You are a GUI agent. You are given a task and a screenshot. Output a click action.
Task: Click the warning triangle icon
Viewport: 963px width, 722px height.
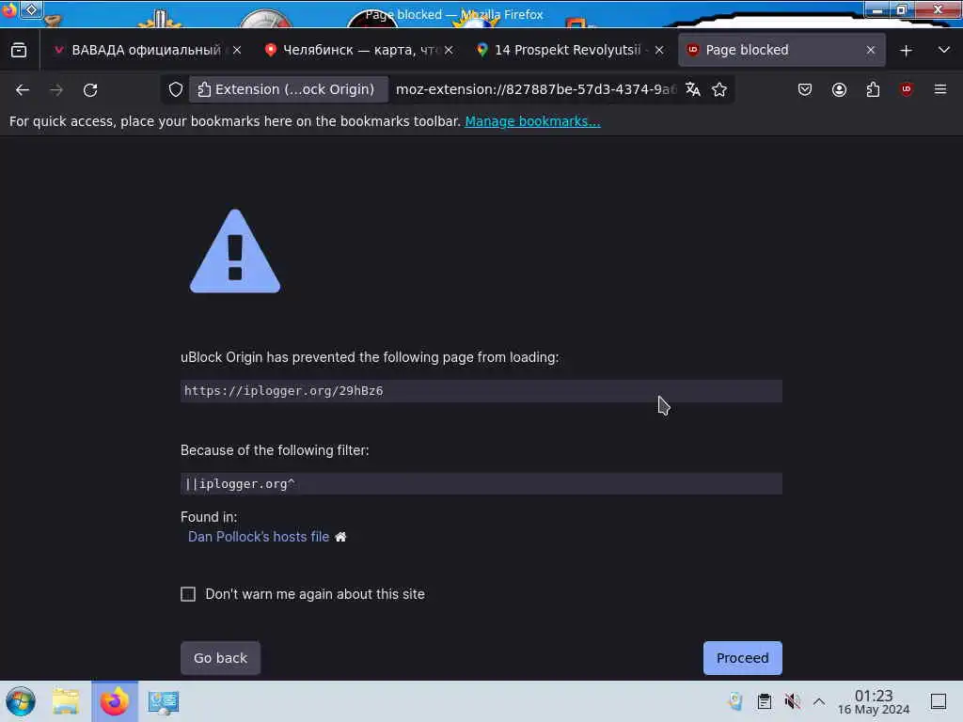(x=235, y=251)
